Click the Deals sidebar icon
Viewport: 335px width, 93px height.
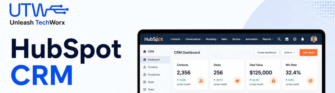click(145, 82)
